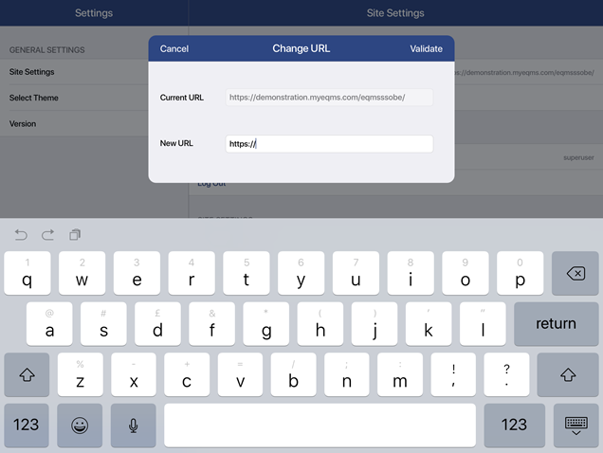The width and height of the screenshot is (603, 453).
Task: Tap the l key
Action: (x=483, y=324)
